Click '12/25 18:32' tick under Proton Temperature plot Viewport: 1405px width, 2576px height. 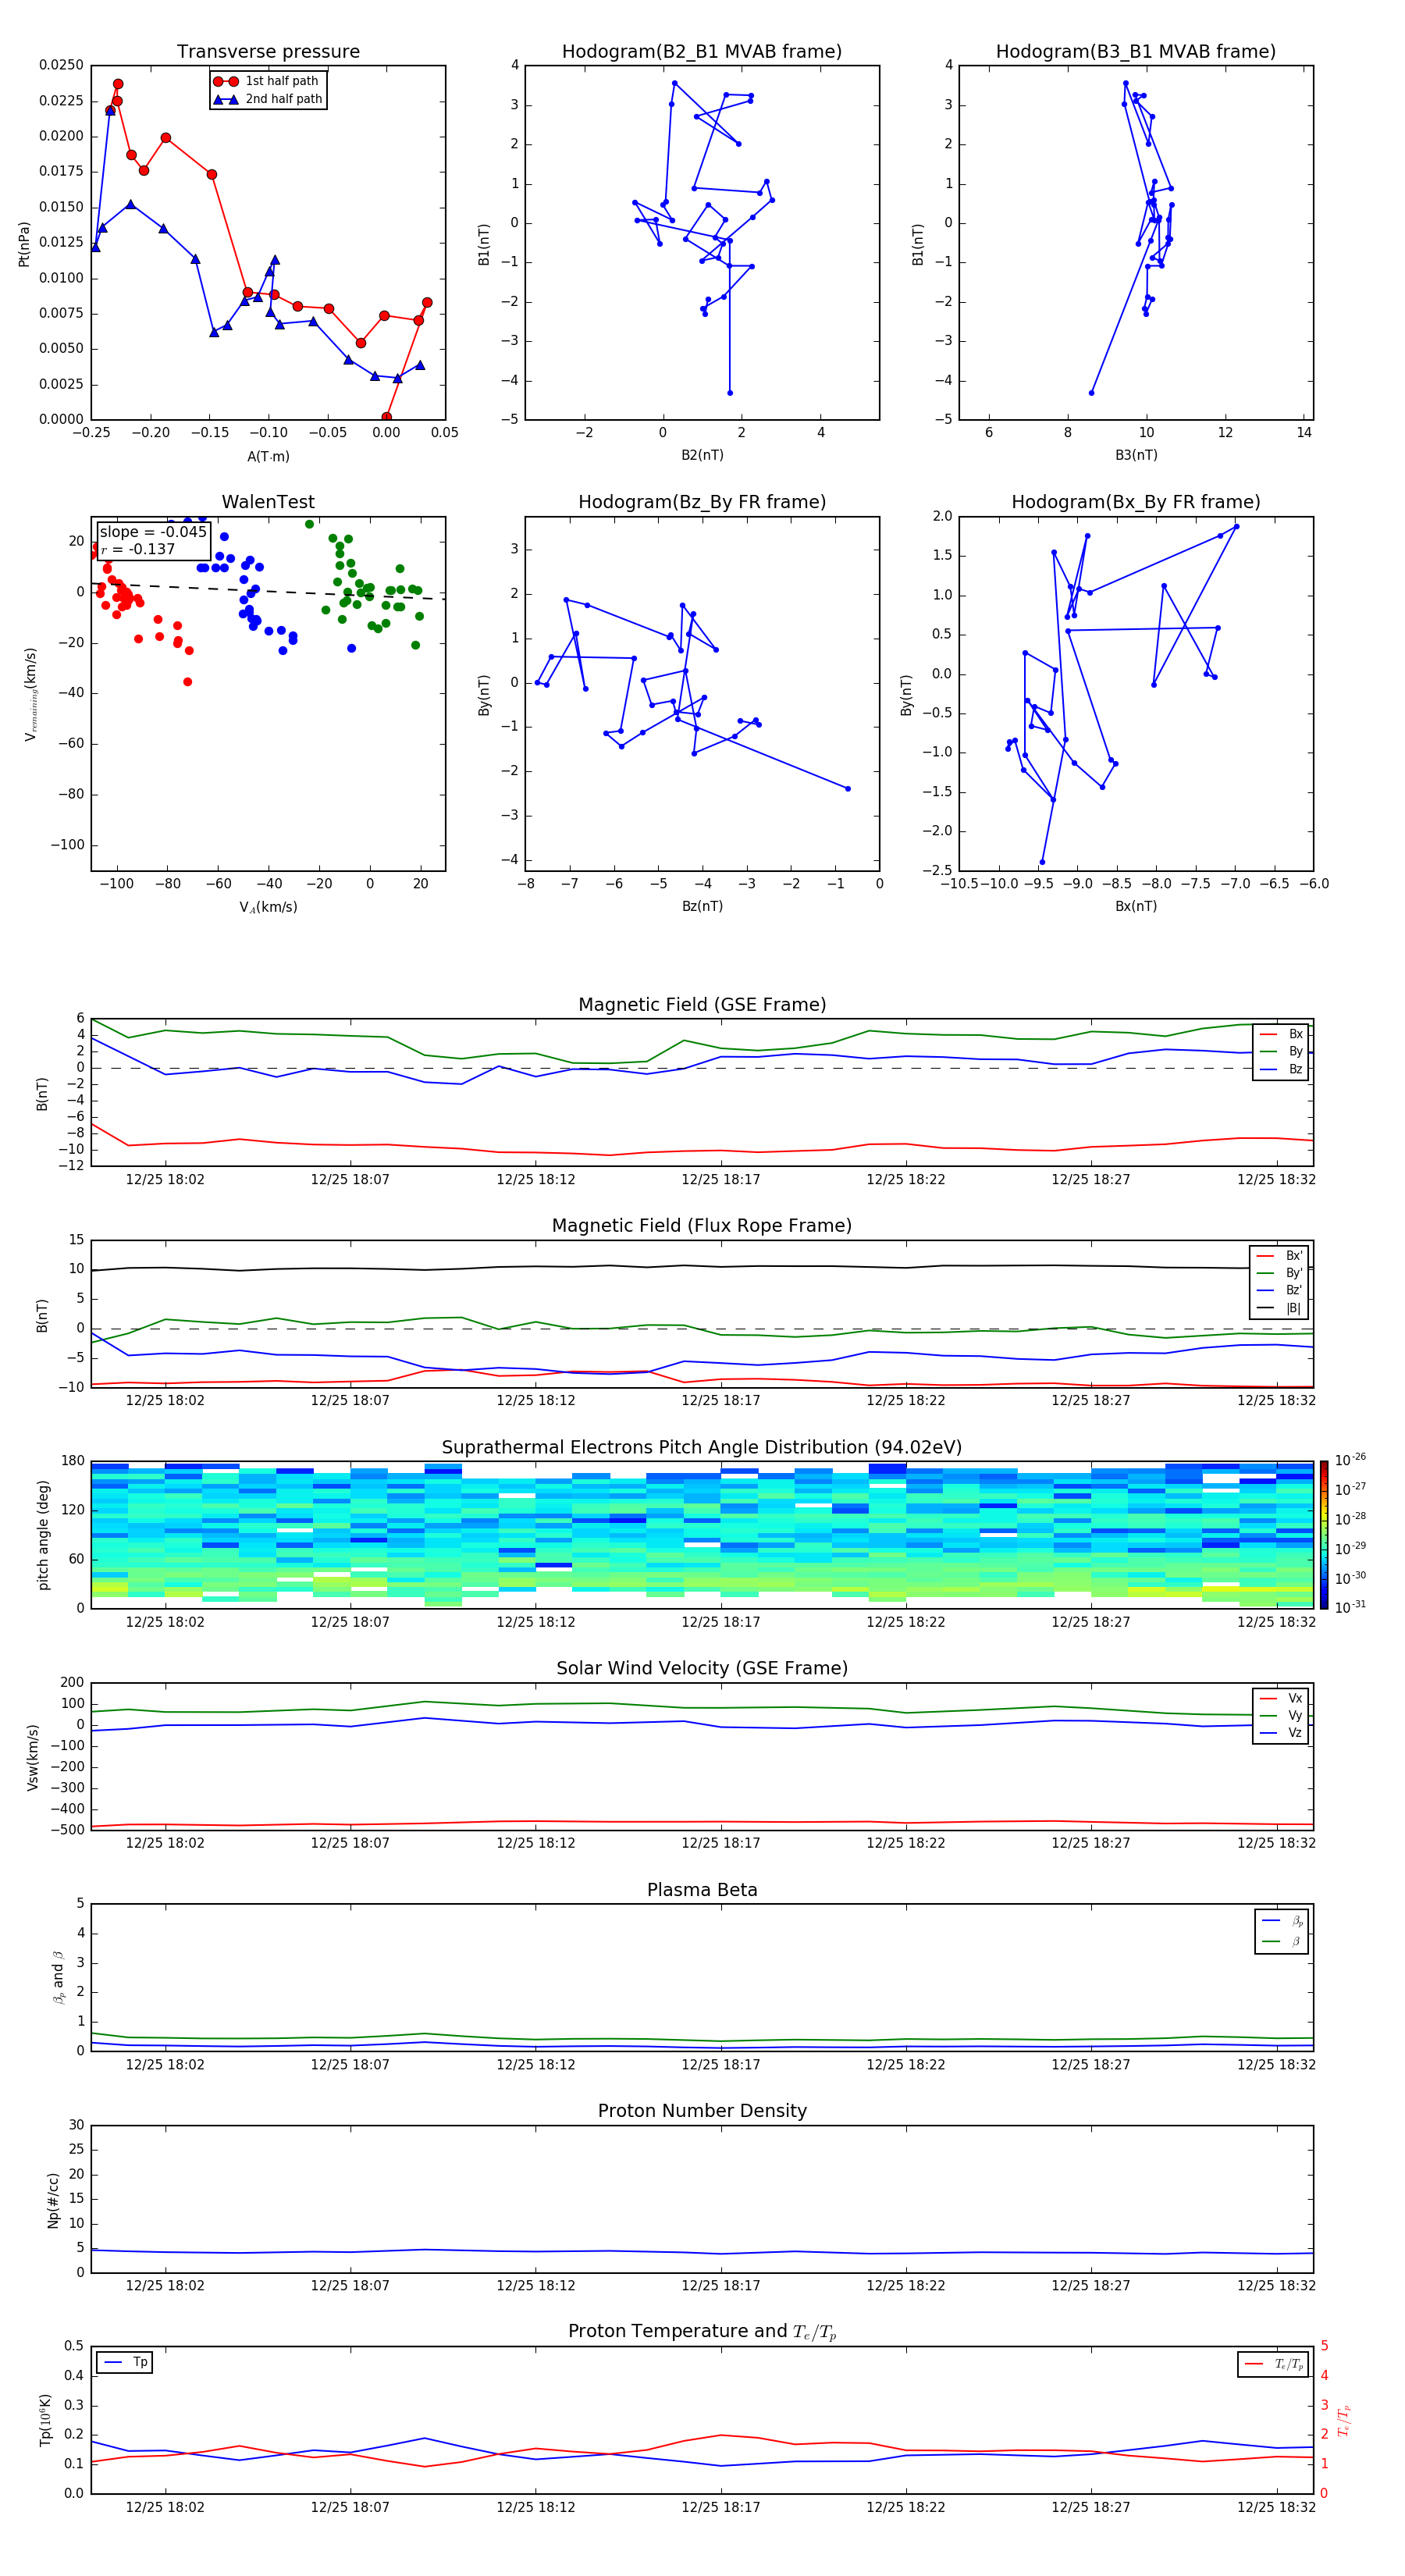point(1276,2507)
